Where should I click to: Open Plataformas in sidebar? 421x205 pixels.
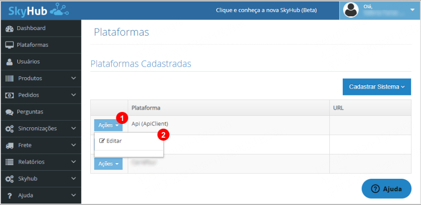click(41, 45)
